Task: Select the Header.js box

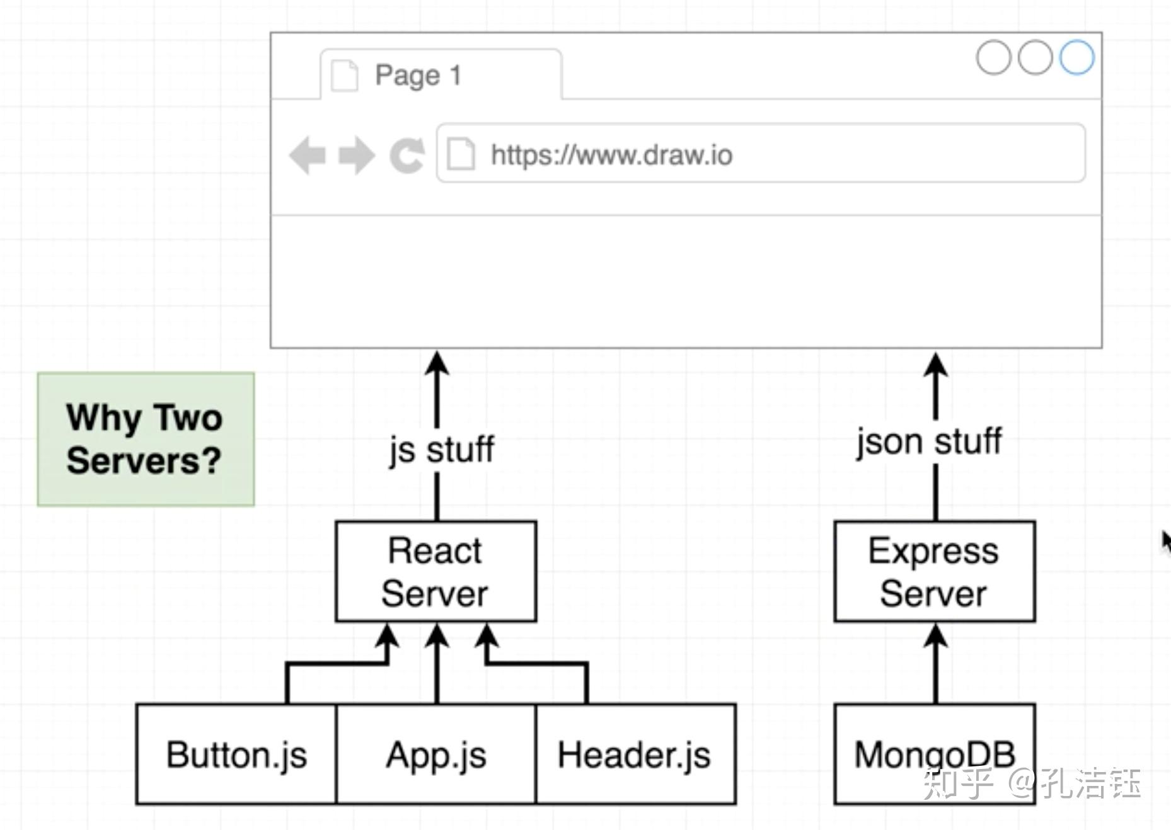Action: [x=636, y=754]
